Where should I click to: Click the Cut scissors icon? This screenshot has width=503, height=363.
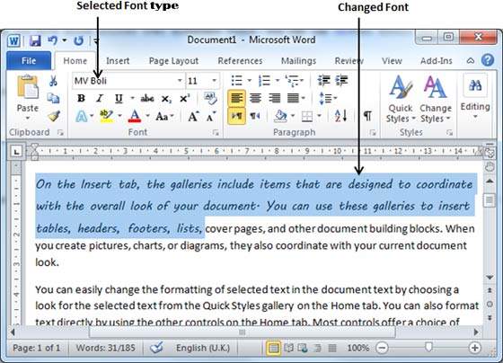53,81
